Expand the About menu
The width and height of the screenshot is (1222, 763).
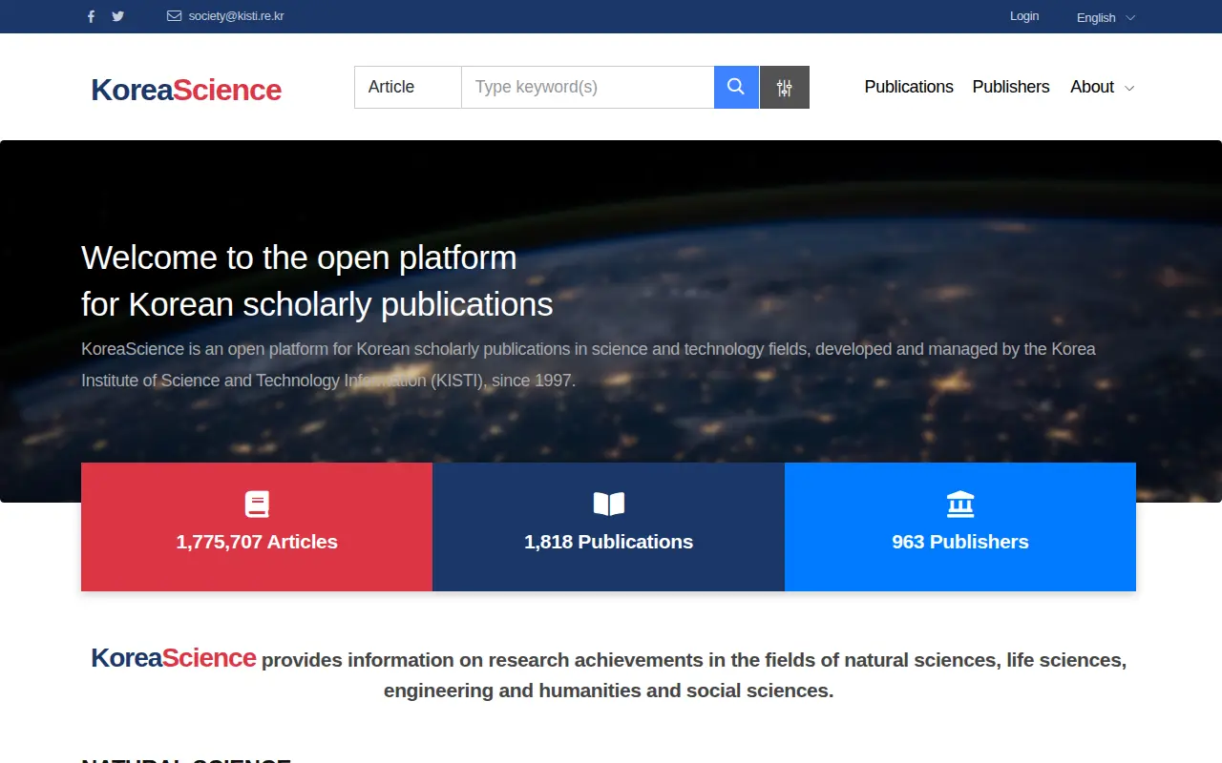pos(1102,87)
